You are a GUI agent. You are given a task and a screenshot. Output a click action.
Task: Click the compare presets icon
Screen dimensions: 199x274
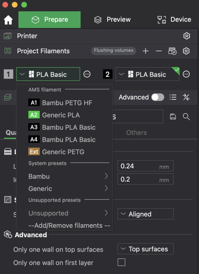pos(186,97)
